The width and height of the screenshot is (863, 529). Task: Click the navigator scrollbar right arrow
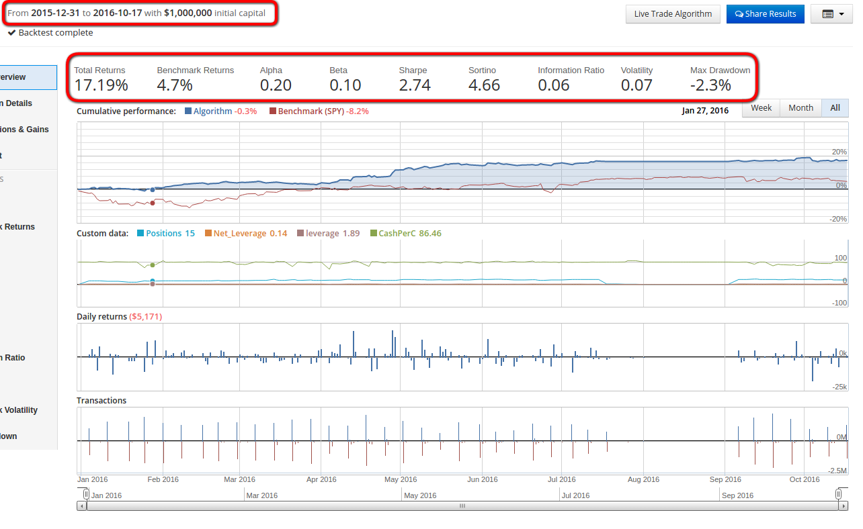(x=844, y=506)
